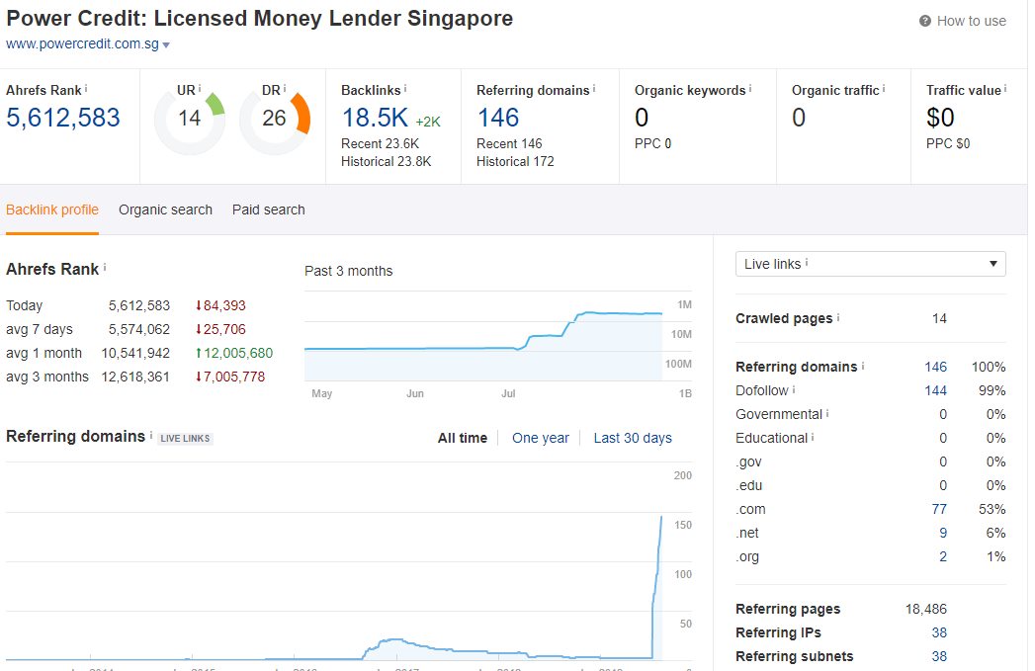Image resolution: width=1035 pixels, height=671 pixels.
Task: Click the DR 26 donut gauge
Action: point(275,120)
